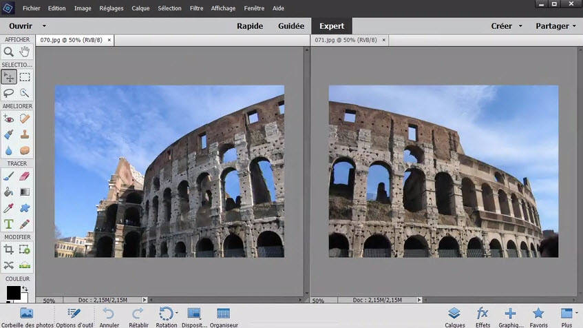Viewport: 583px width, 328px height.
Task: Open the Créer dropdown
Action: 507,26
